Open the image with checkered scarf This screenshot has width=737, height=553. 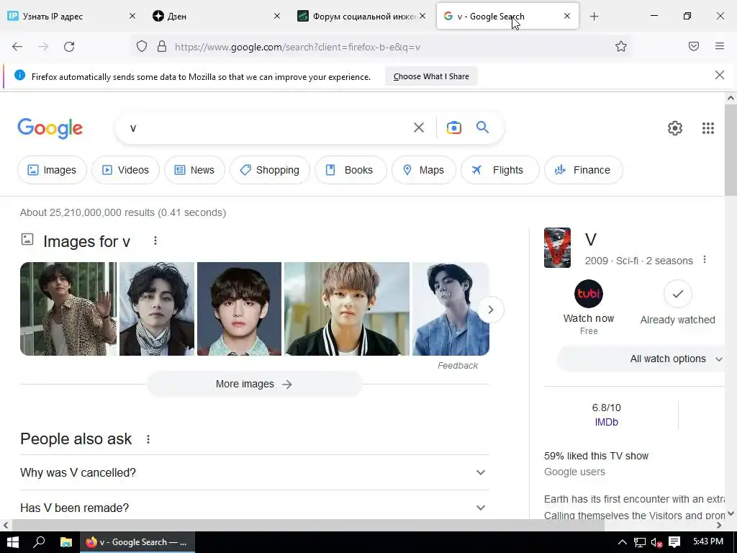(156, 309)
